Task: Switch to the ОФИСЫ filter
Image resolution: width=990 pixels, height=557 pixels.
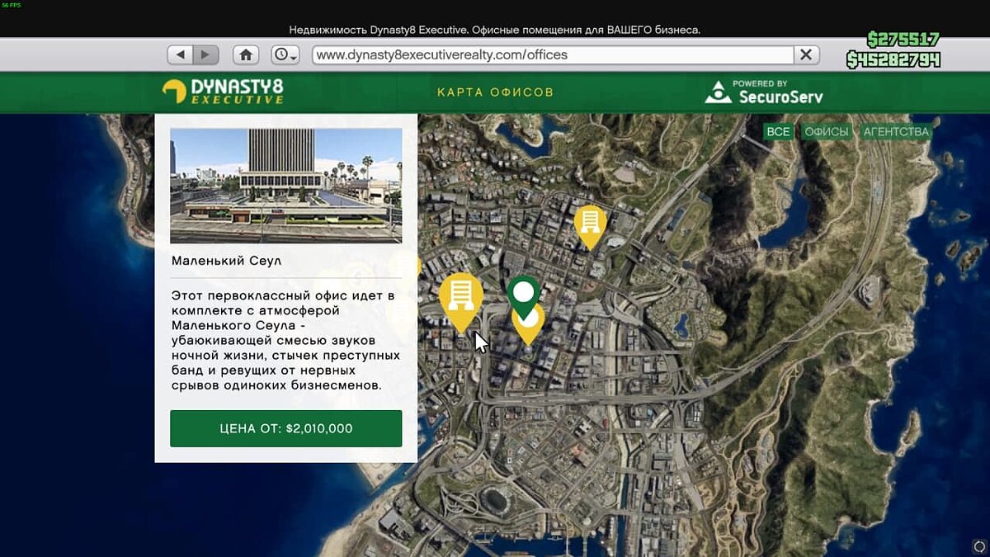Action: pyautogui.click(x=826, y=132)
